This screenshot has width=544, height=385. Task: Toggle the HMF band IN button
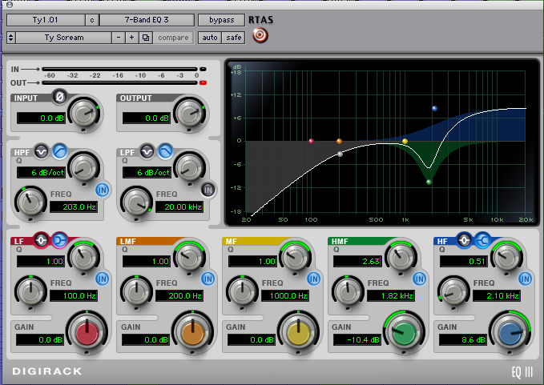coord(420,279)
